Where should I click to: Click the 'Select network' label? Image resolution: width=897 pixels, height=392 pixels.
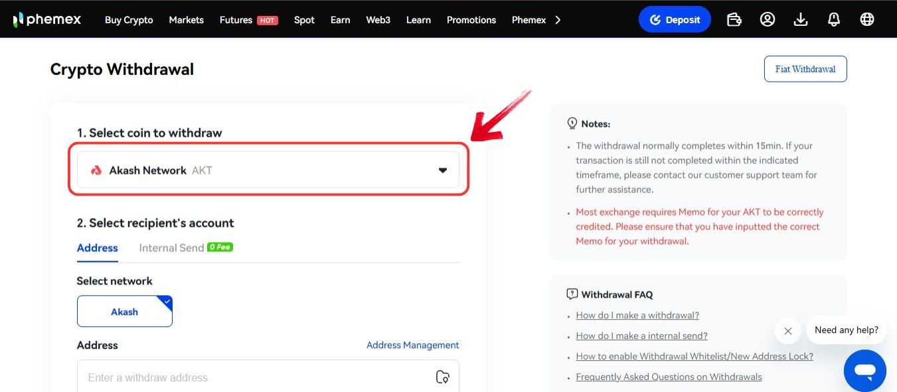pyautogui.click(x=114, y=281)
